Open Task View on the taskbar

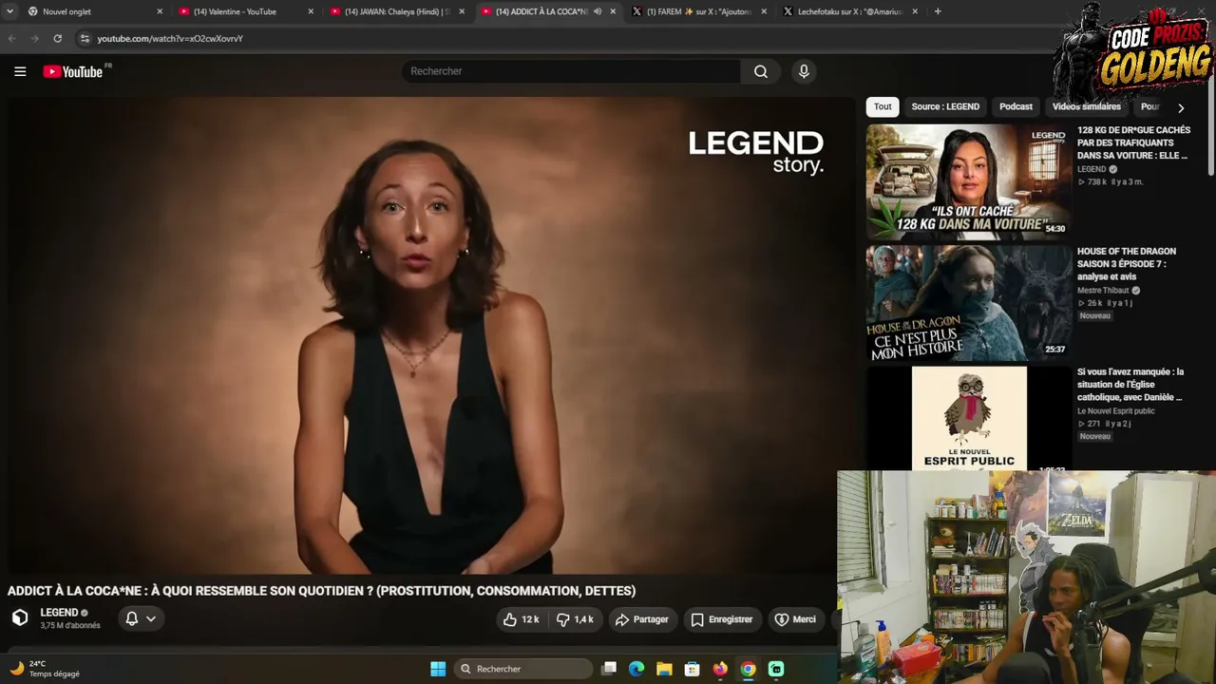(x=609, y=669)
